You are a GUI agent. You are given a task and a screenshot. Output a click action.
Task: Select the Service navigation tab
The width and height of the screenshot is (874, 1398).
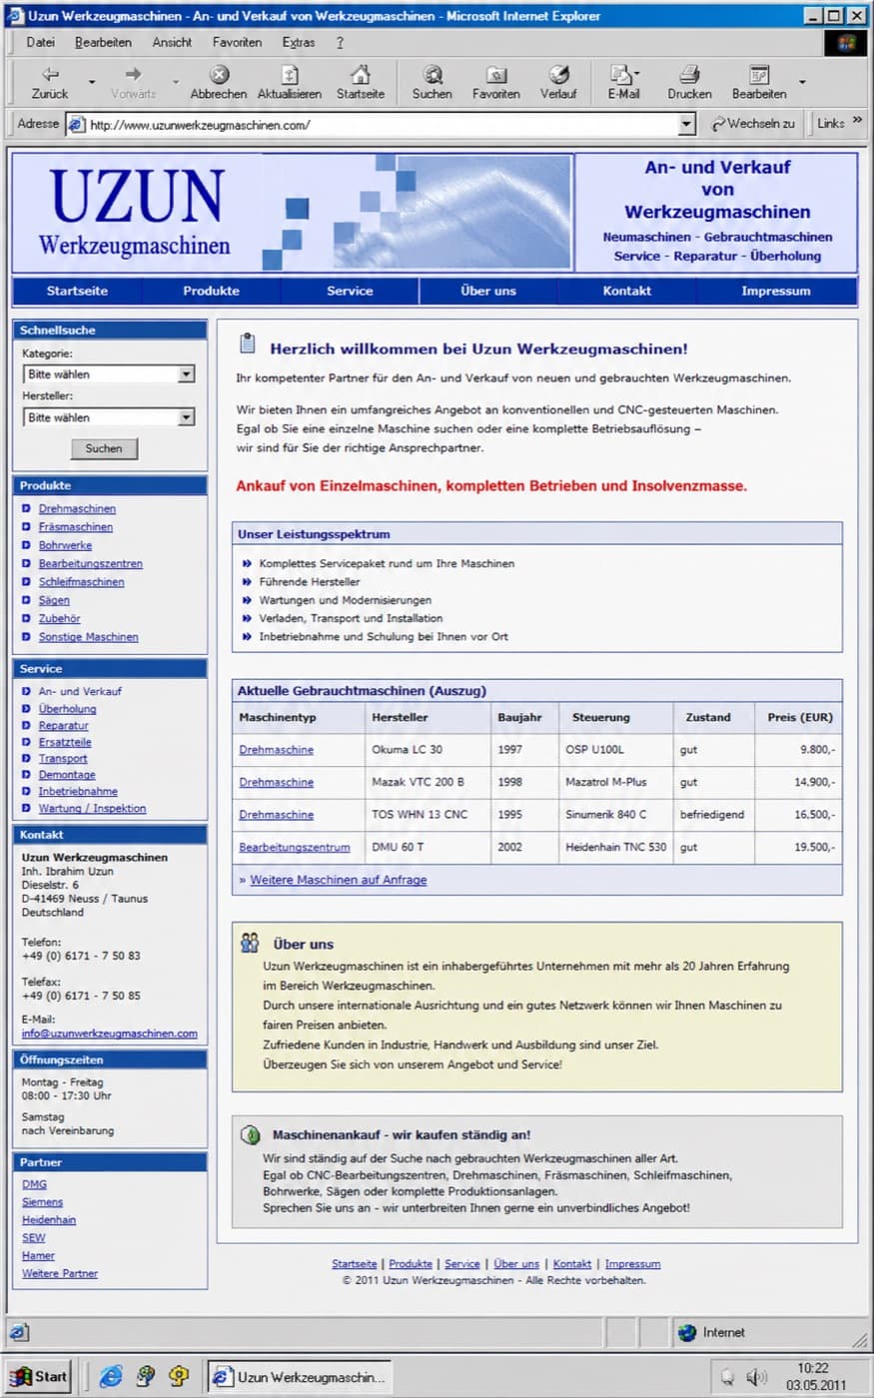coord(350,291)
